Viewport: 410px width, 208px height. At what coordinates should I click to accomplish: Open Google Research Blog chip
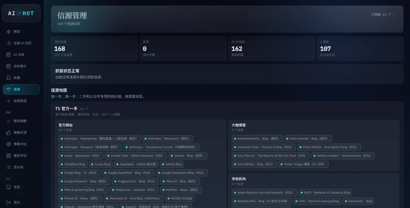coord(84,181)
